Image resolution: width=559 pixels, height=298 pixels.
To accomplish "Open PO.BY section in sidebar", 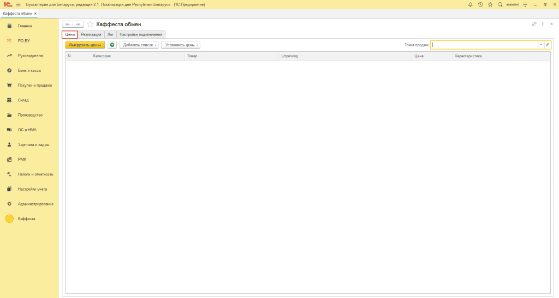I will click(29, 41).
